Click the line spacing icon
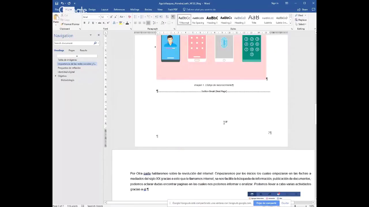This screenshot has width=369, height=207. coord(155,23)
